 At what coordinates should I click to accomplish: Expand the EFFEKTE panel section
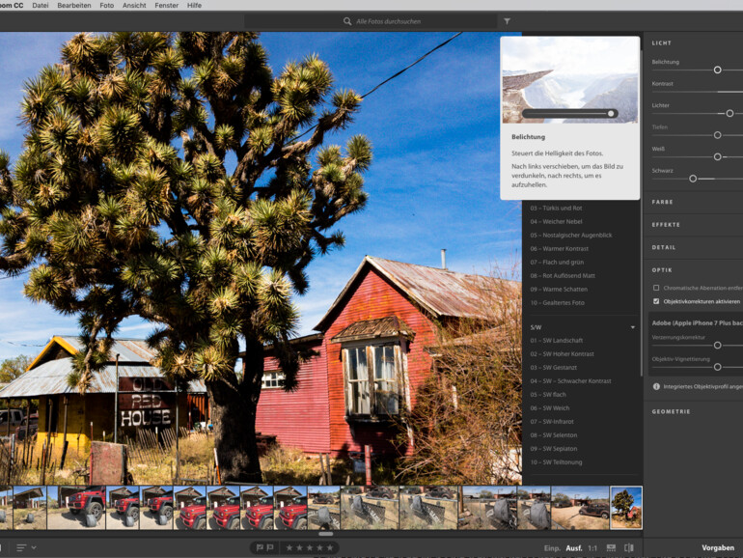coord(666,225)
